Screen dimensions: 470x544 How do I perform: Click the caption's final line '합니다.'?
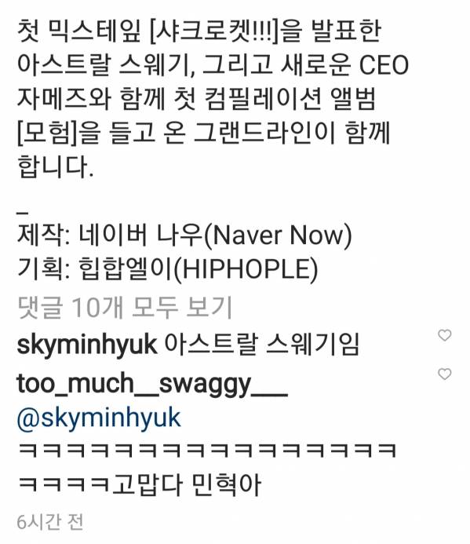pyautogui.click(x=56, y=167)
